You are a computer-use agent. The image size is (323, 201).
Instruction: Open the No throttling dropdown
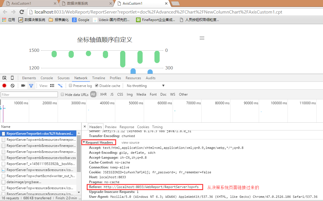click(x=146, y=86)
